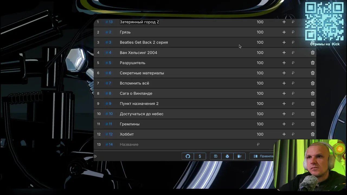Image resolution: width=347 pixels, height=195 pixels.
Task: Select the Секретные материалы lot name
Action: click(x=142, y=73)
